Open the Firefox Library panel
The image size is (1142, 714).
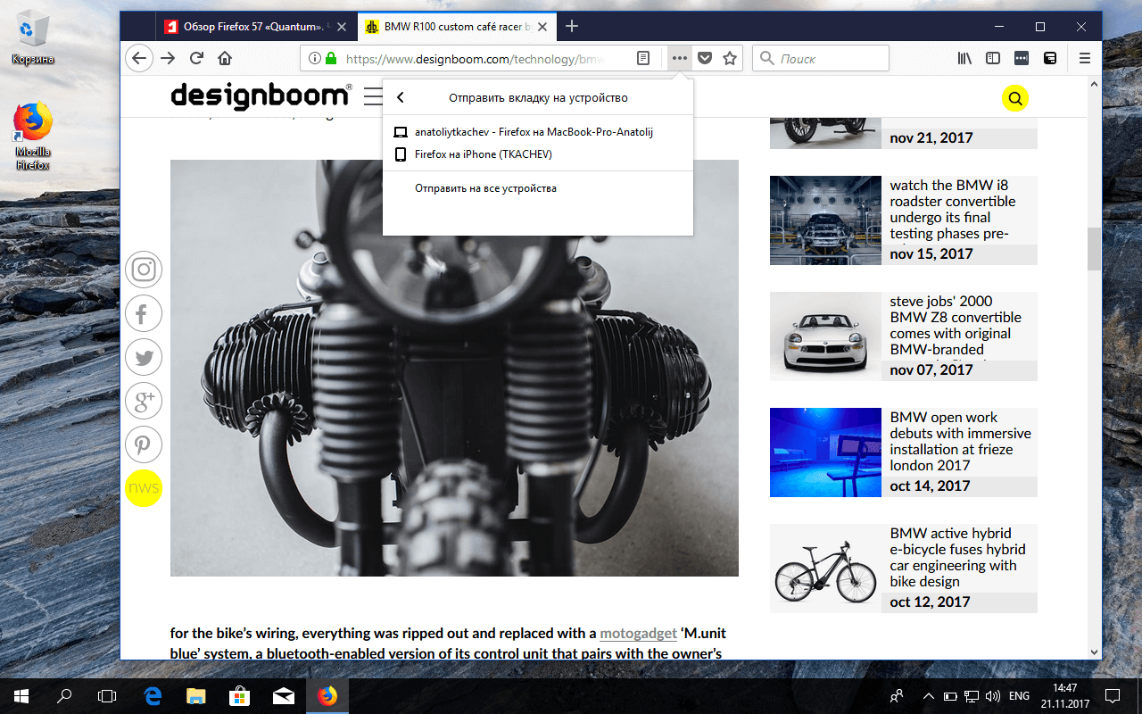coord(964,57)
